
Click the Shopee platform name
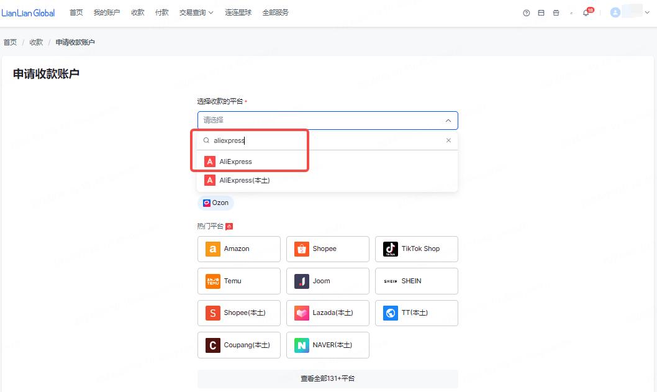(x=324, y=248)
